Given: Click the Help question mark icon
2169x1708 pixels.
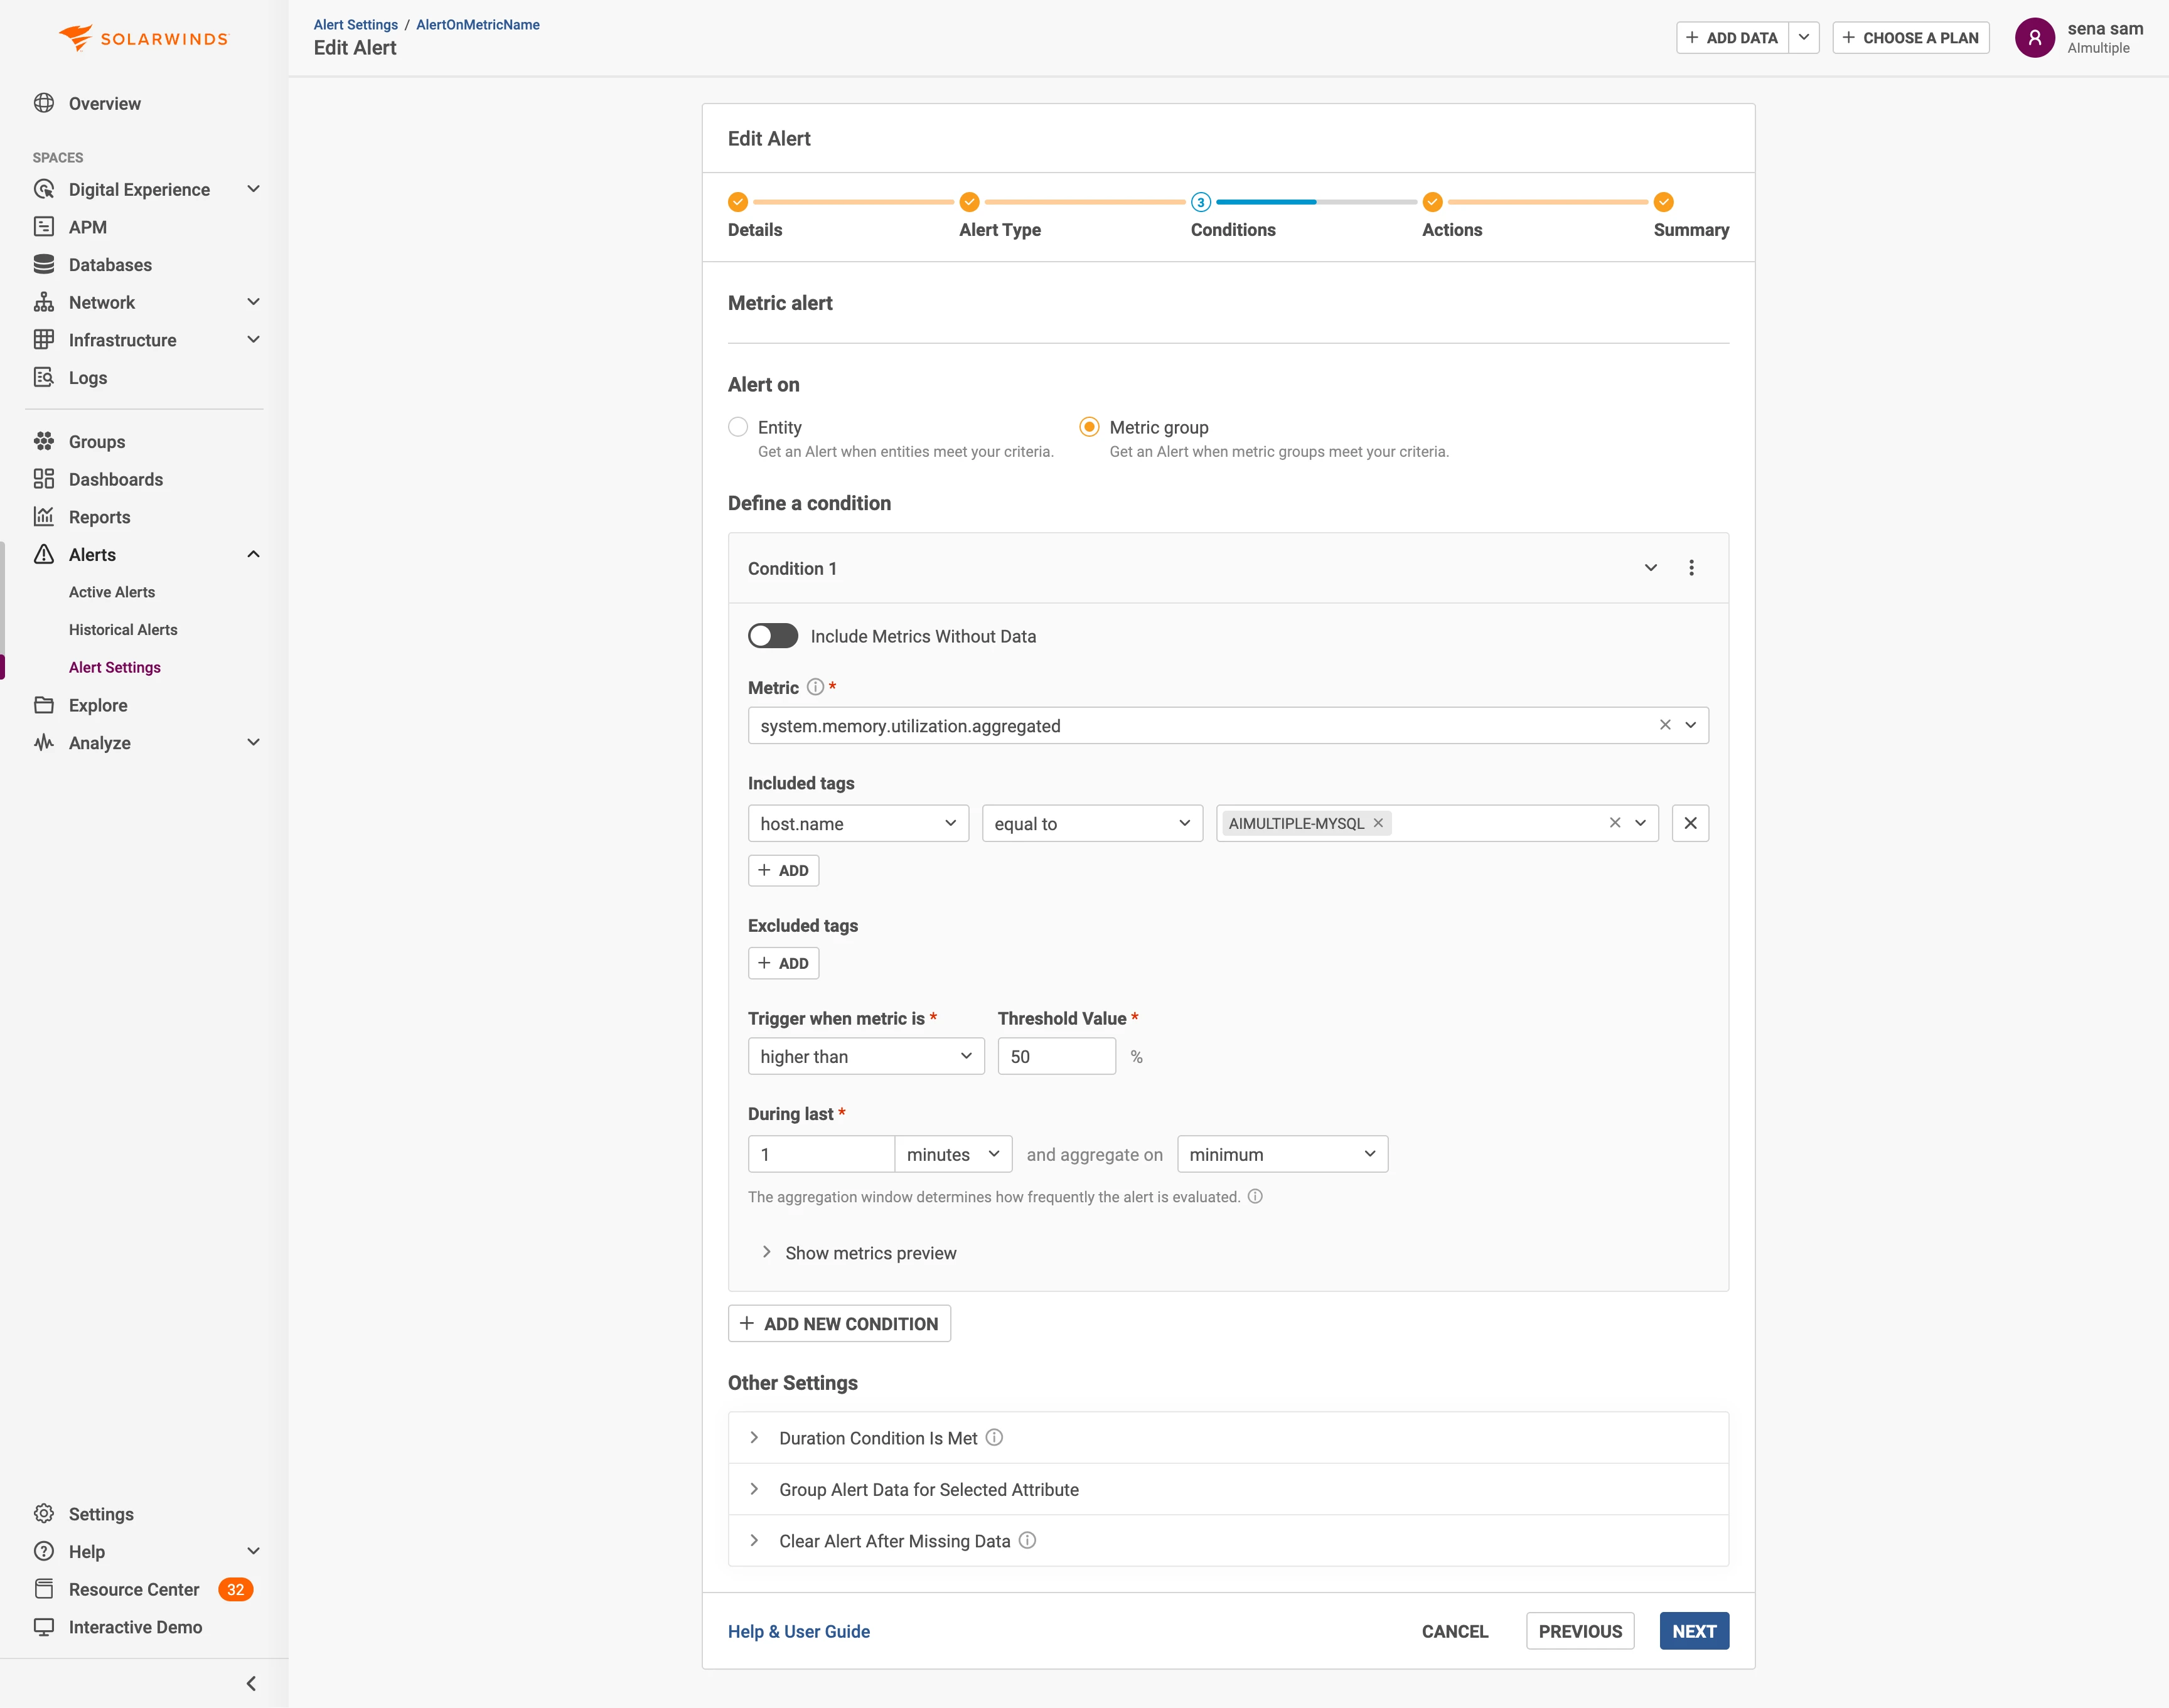Looking at the screenshot, I should pyautogui.click(x=44, y=1551).
